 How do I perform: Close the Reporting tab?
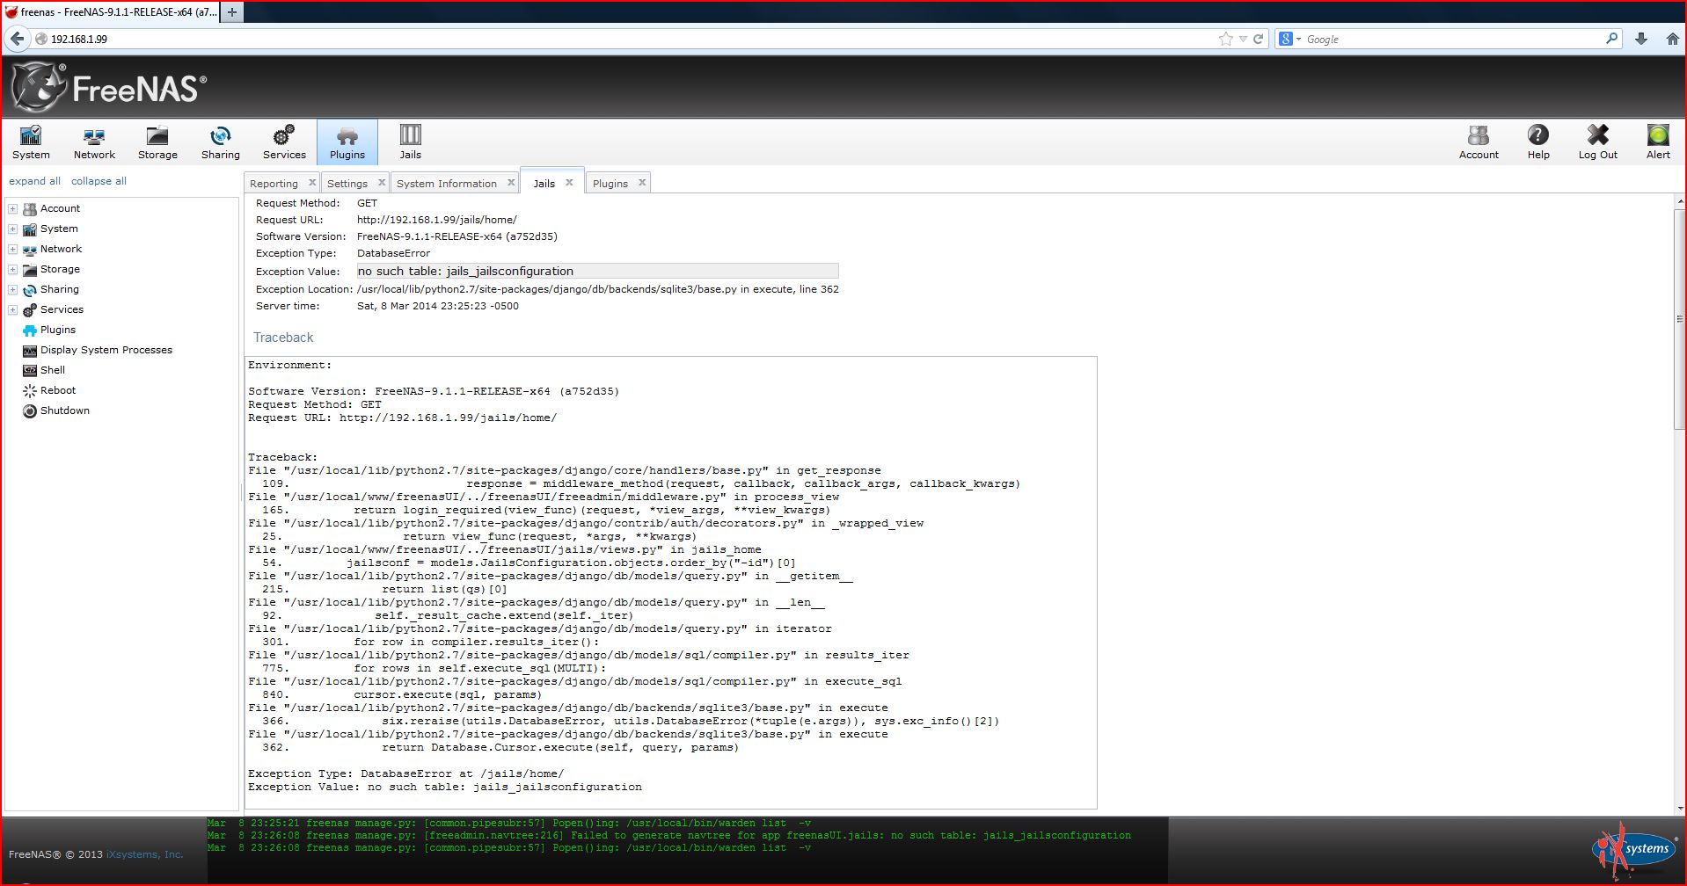pyautogui.click(x=311, y=183)
